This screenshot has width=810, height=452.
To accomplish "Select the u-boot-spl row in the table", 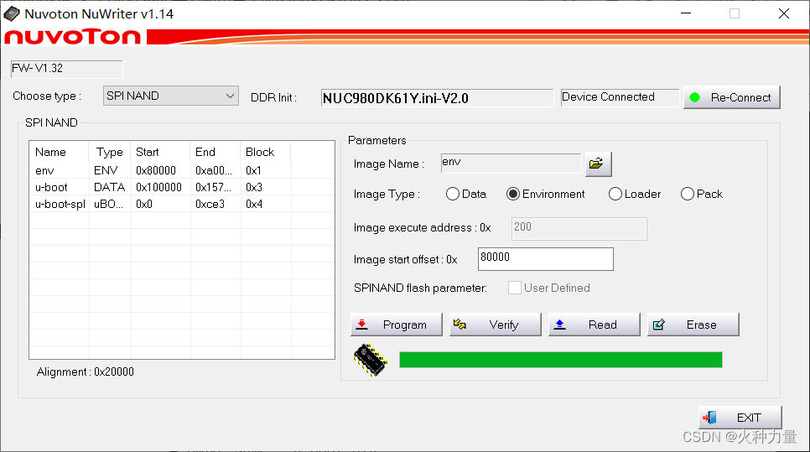I will pos(182,204).
